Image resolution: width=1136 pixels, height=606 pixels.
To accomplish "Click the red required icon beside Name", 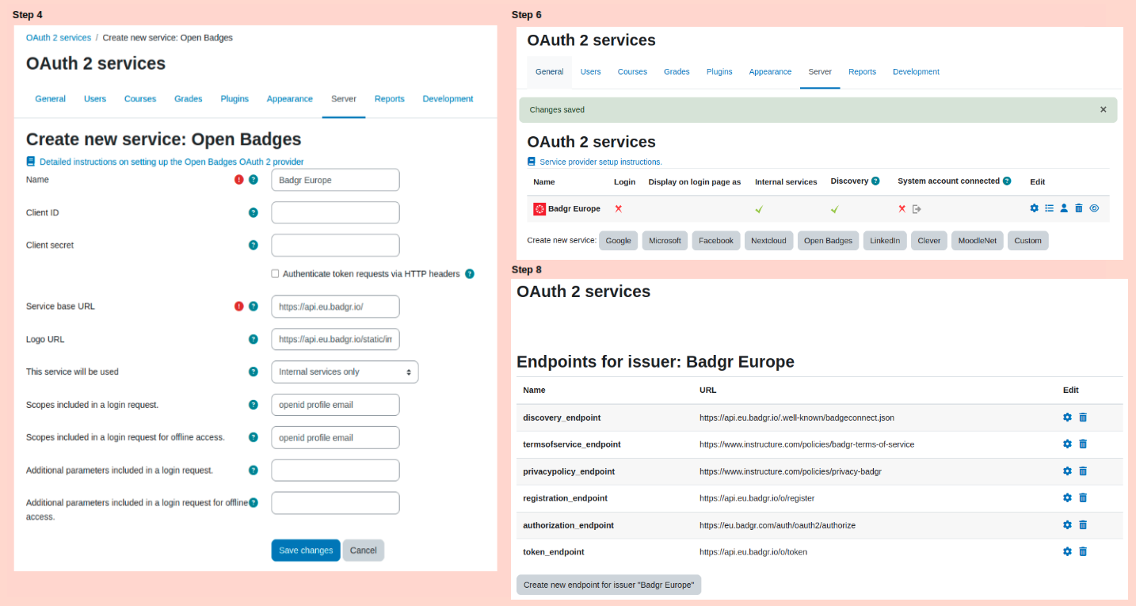I will click(239, 180).
